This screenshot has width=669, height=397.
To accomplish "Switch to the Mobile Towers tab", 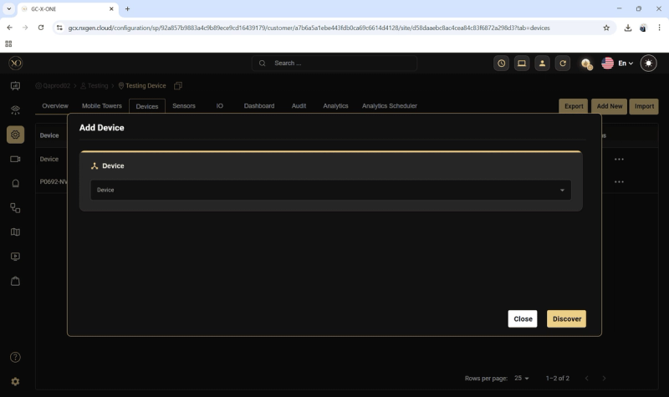I will tap(102, 106).
